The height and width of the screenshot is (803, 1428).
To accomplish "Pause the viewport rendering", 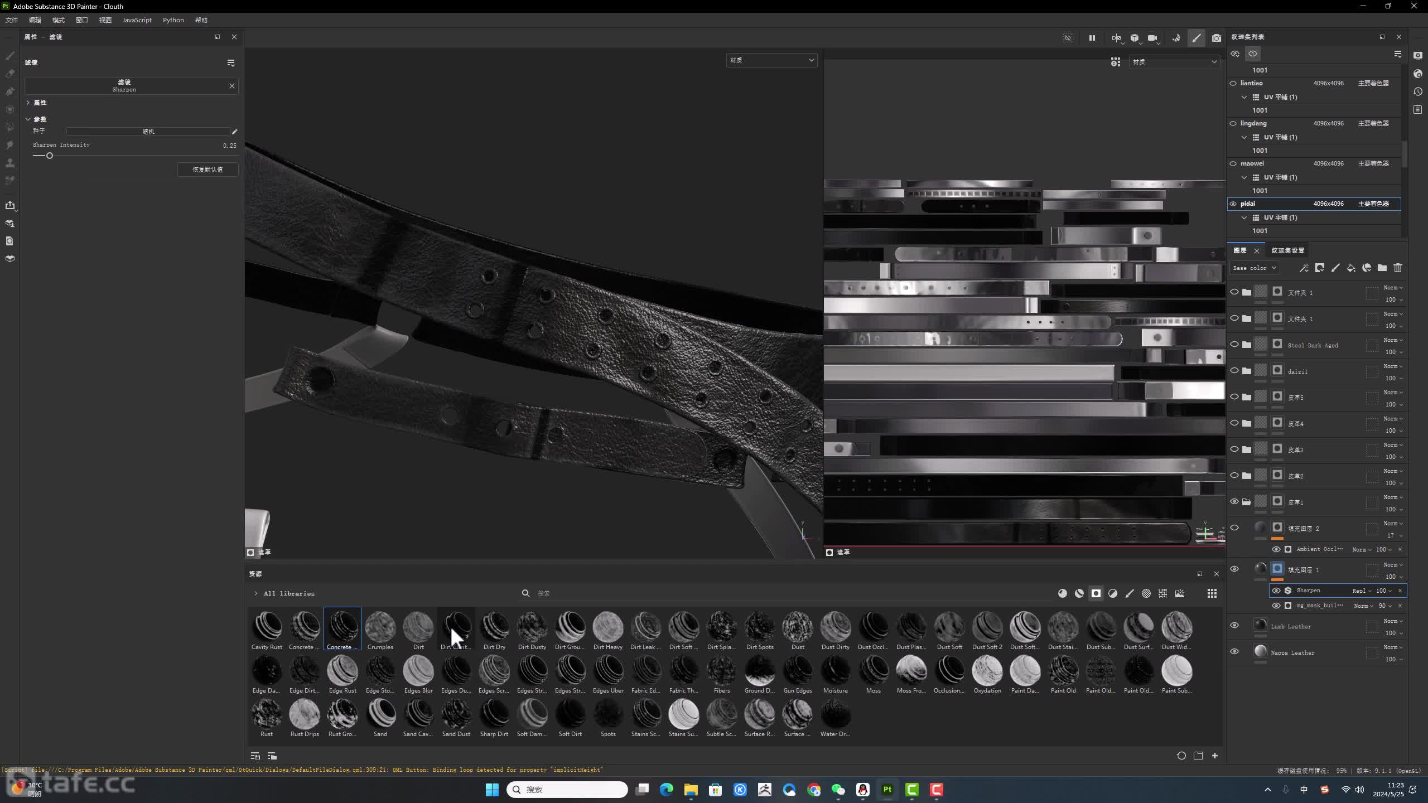I will [x=1092, y=38].
